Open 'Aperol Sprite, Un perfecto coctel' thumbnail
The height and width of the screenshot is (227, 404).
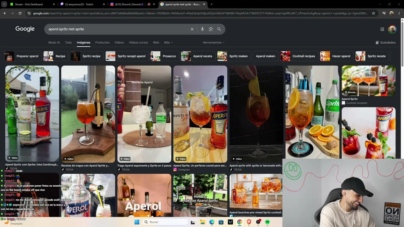[200, 114]
